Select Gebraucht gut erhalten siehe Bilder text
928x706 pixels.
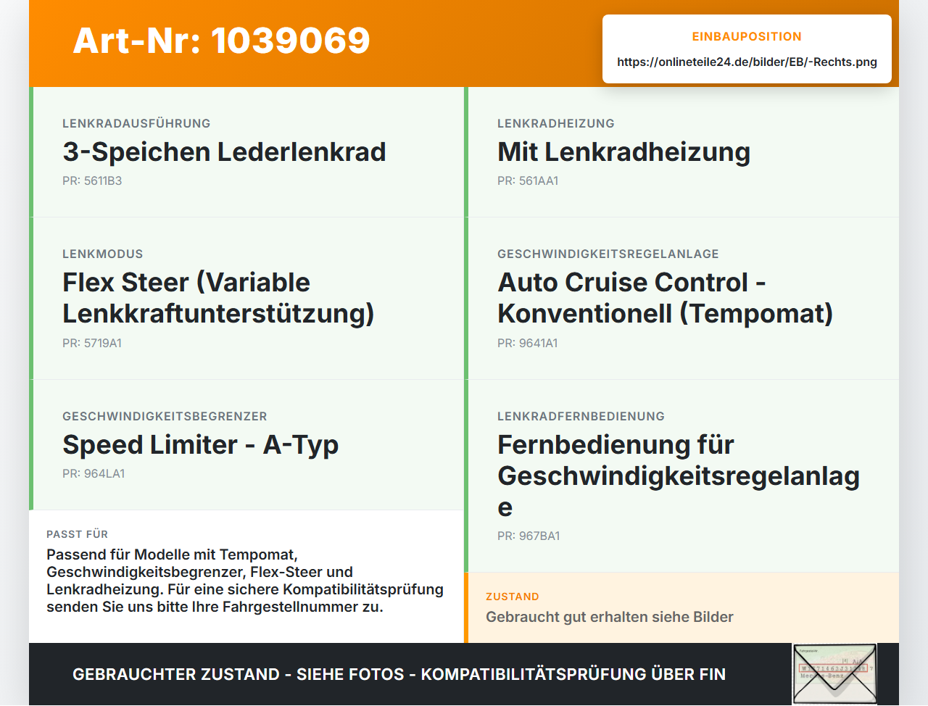point(610,617)
